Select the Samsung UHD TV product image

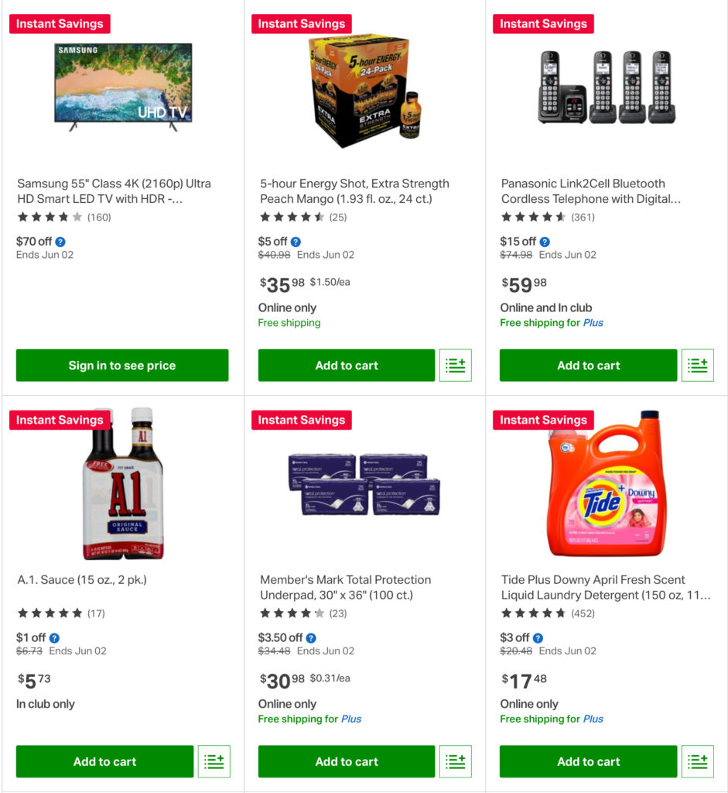(x=123, y=85)
